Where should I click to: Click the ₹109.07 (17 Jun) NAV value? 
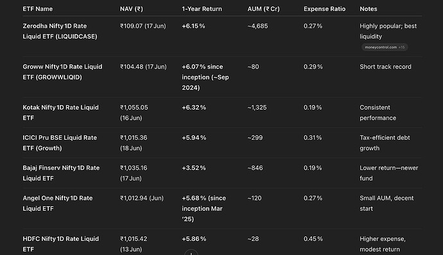click(x=143, y=26)
